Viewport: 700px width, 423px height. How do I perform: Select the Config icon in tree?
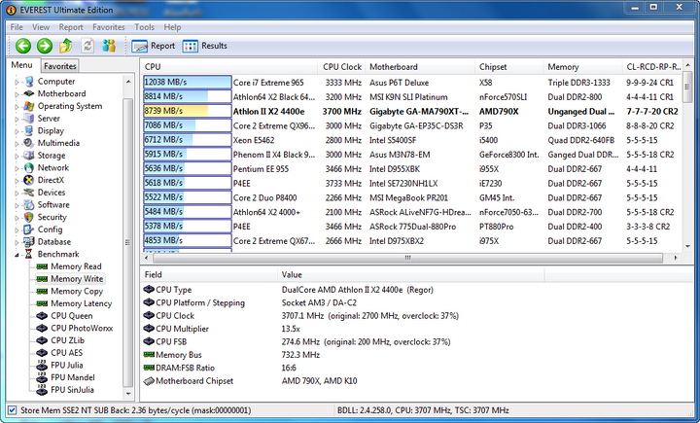tap(29, 229)
